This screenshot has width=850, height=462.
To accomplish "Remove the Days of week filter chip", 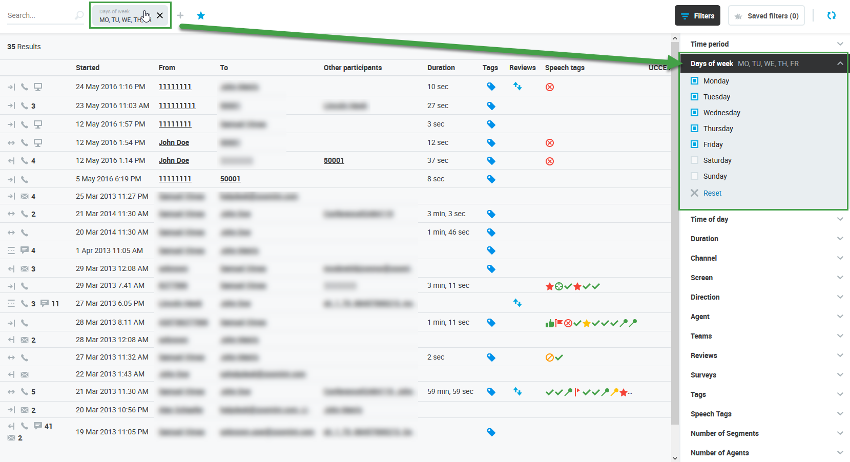I will pos(160,15).
